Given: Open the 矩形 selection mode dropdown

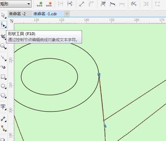Looking at the screenshot, I should [x=16, y=4].
